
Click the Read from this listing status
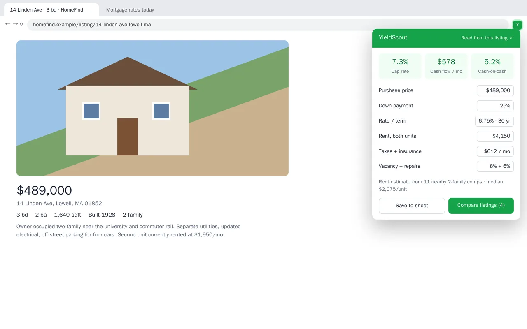pos(487,38)
